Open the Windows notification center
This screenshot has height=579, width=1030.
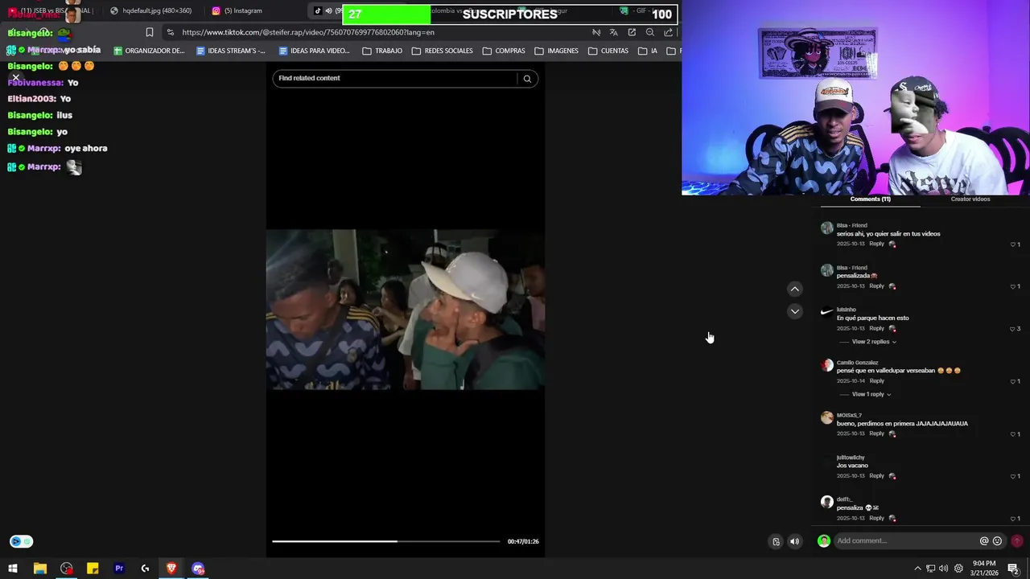point(1013,569)
